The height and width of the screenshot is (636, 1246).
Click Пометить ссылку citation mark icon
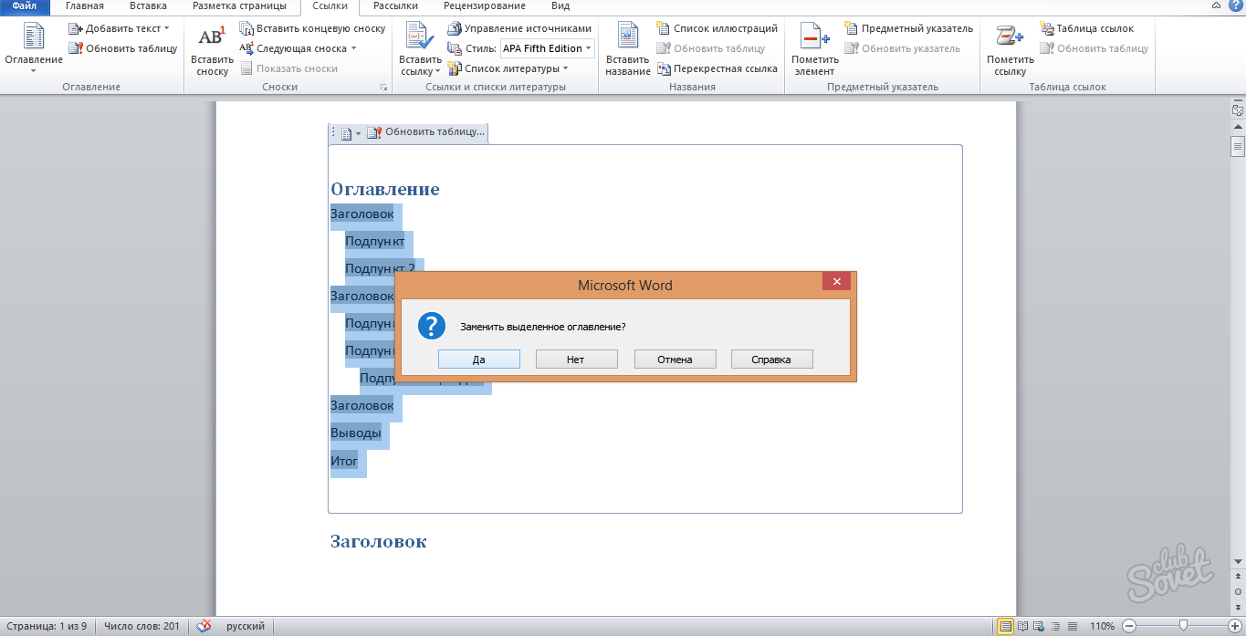click(1010, 37)
